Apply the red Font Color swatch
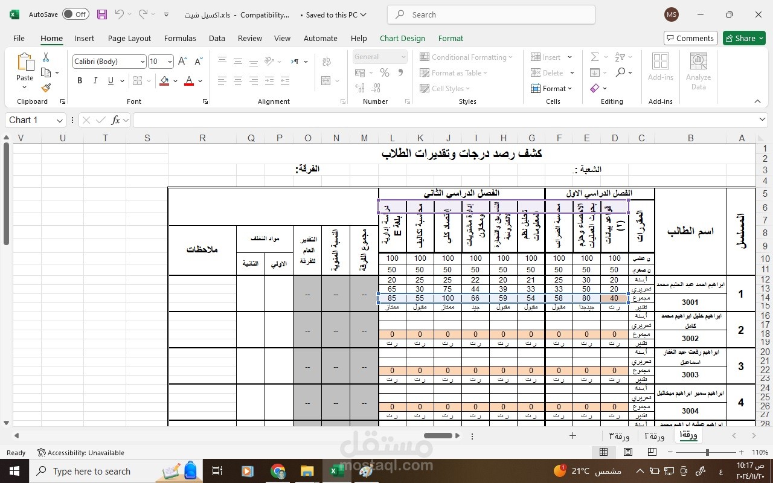Image resolution: width=773 pixels, height=483 pixels. tap(188, 81)
